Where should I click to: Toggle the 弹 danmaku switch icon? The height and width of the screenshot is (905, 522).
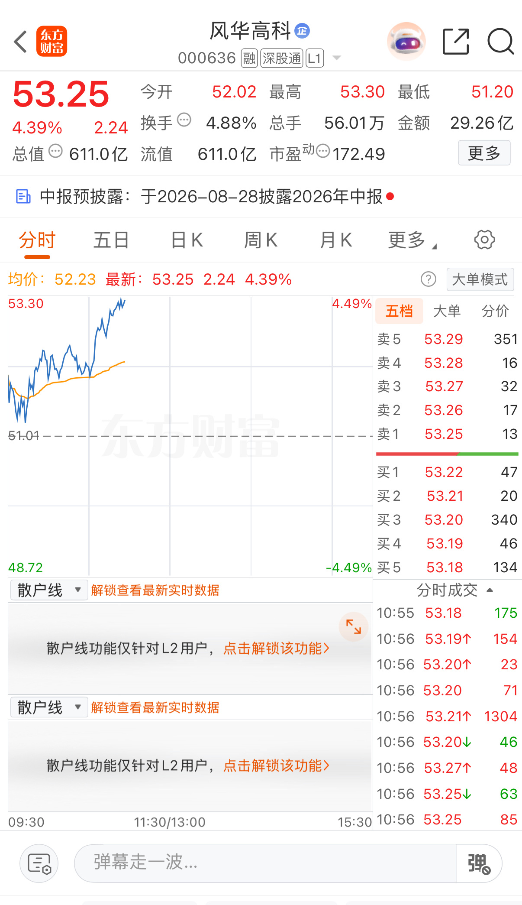[x=479, y=863]
